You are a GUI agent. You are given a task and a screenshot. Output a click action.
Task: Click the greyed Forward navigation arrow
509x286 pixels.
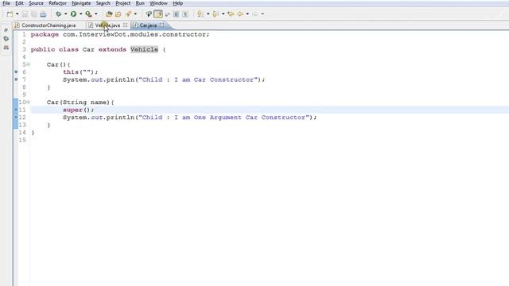255,14
